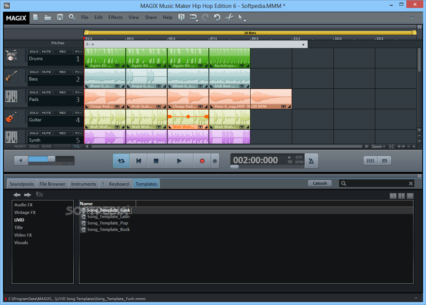Open the Synth track FX dropdown
This screenshot has height=305, width=426.
(x=79, y=133)
